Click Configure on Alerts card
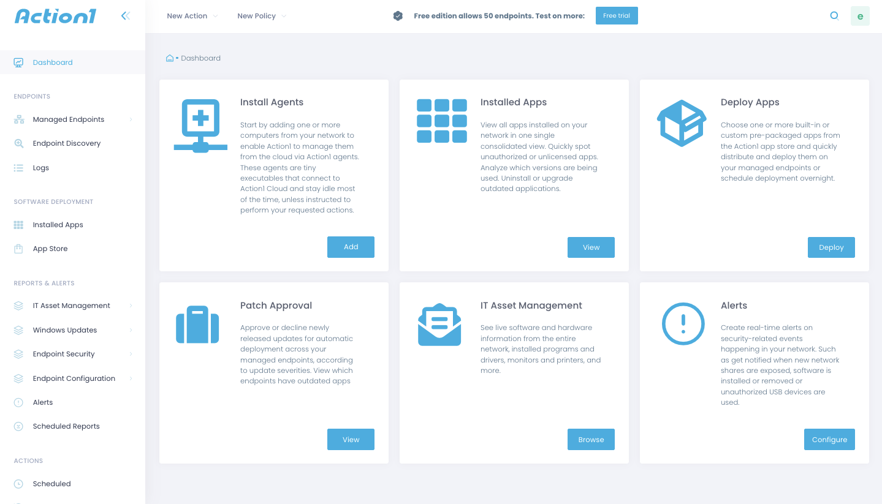 click(x=829, y=440)
